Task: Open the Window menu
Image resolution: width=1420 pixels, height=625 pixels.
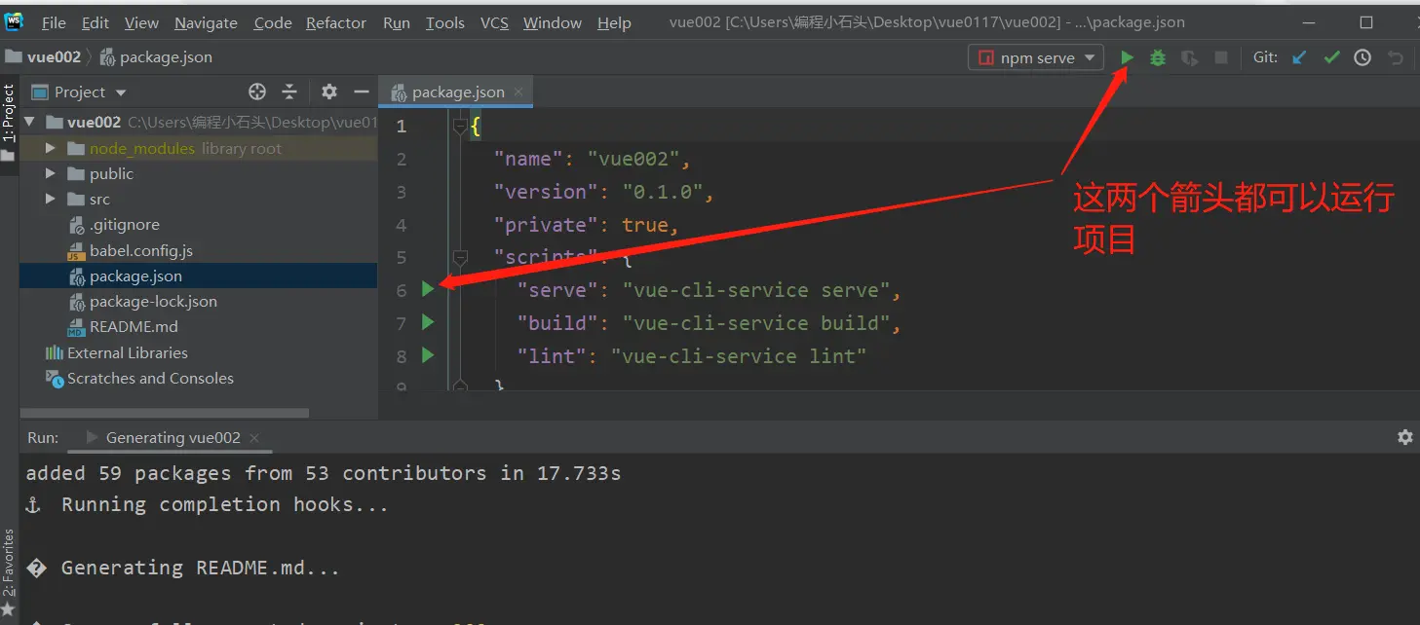Action: (553, 22)
